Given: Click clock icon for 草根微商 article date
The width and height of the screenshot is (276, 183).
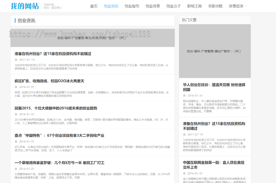Looking at the screenshot, I should tap(16, 169).
